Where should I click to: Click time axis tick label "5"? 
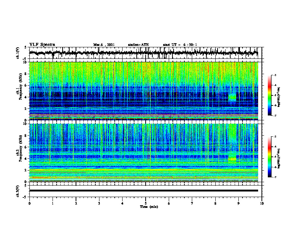pyautogui.click(x=146, y=203)
